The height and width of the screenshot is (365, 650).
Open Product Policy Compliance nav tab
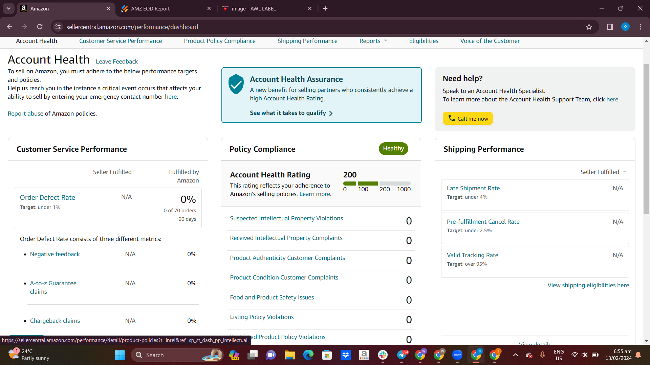[x=220, y=41]
